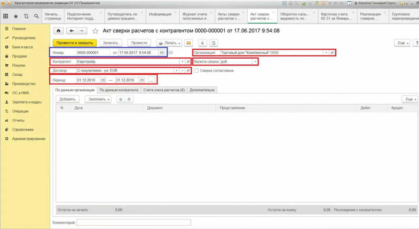Viewport: 419px width, 229px height.
Task: Open the Favorites star in the top panel
Action: [x=16, y=16]
